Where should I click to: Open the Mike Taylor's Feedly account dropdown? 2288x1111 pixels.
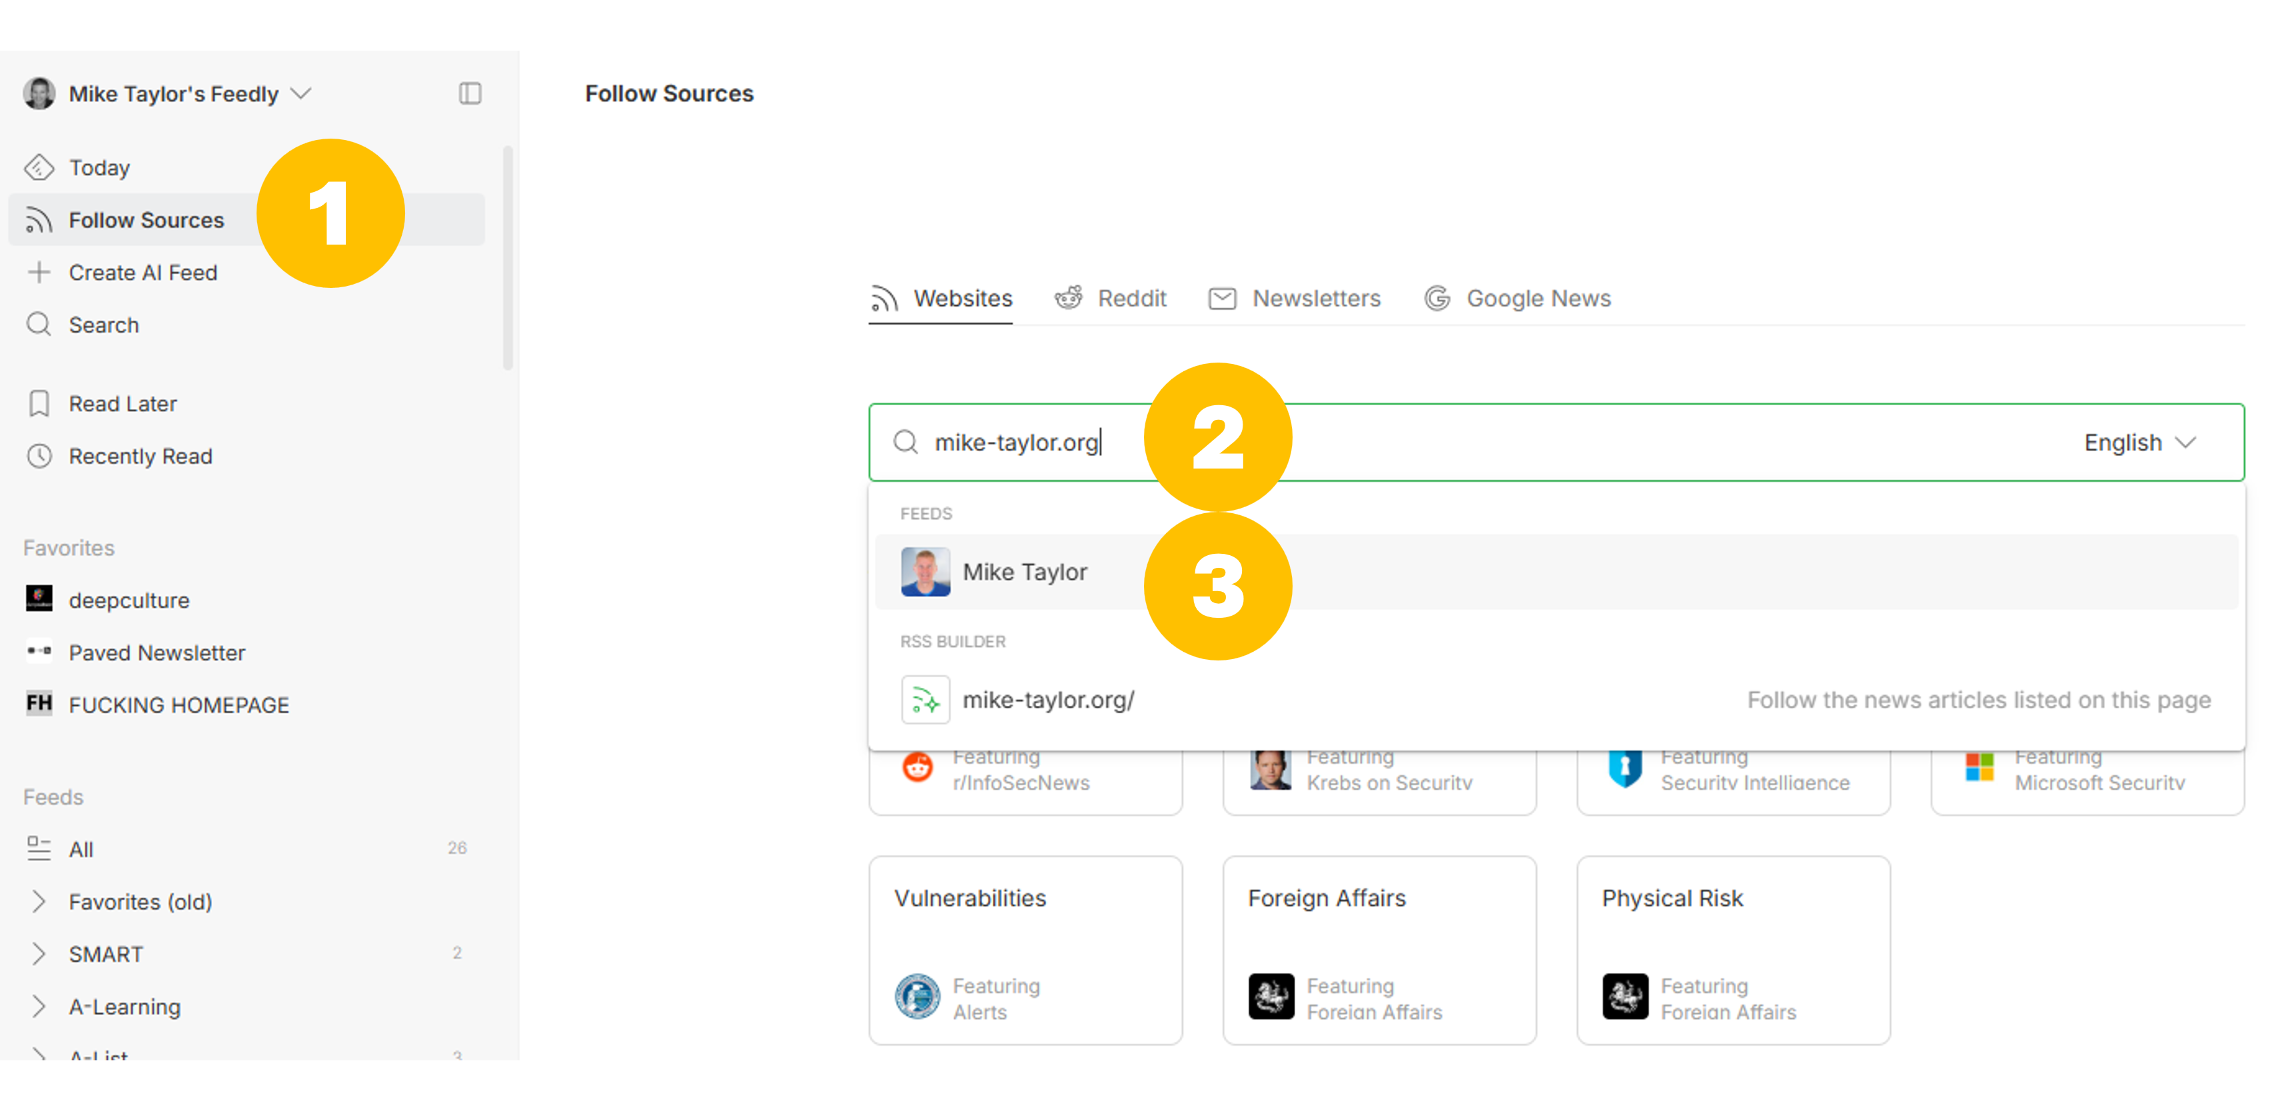pyautogui.click(x=300, y=93)
